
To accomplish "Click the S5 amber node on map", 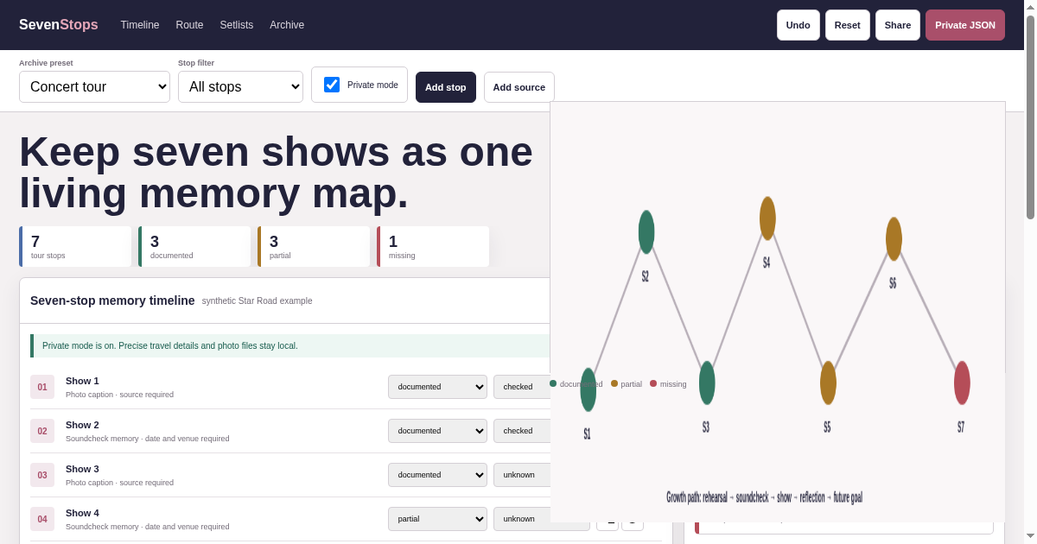I will pyautogui.click(x=828, y=383).
